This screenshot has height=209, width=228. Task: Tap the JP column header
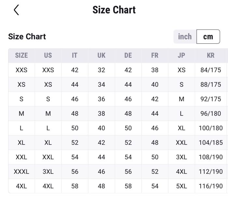181,55
